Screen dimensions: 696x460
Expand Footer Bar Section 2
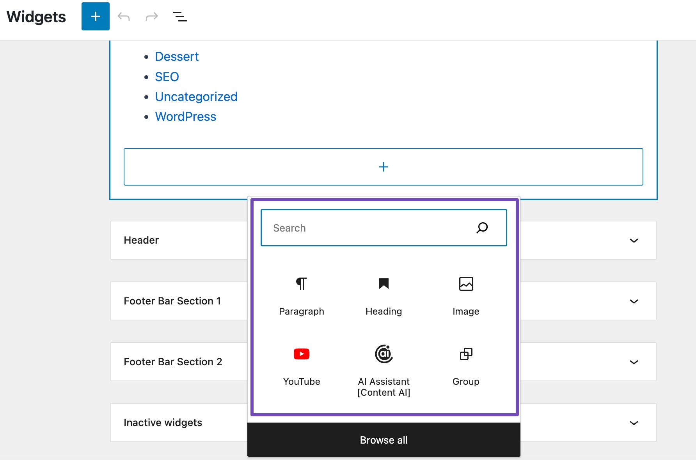click(634, 362)
